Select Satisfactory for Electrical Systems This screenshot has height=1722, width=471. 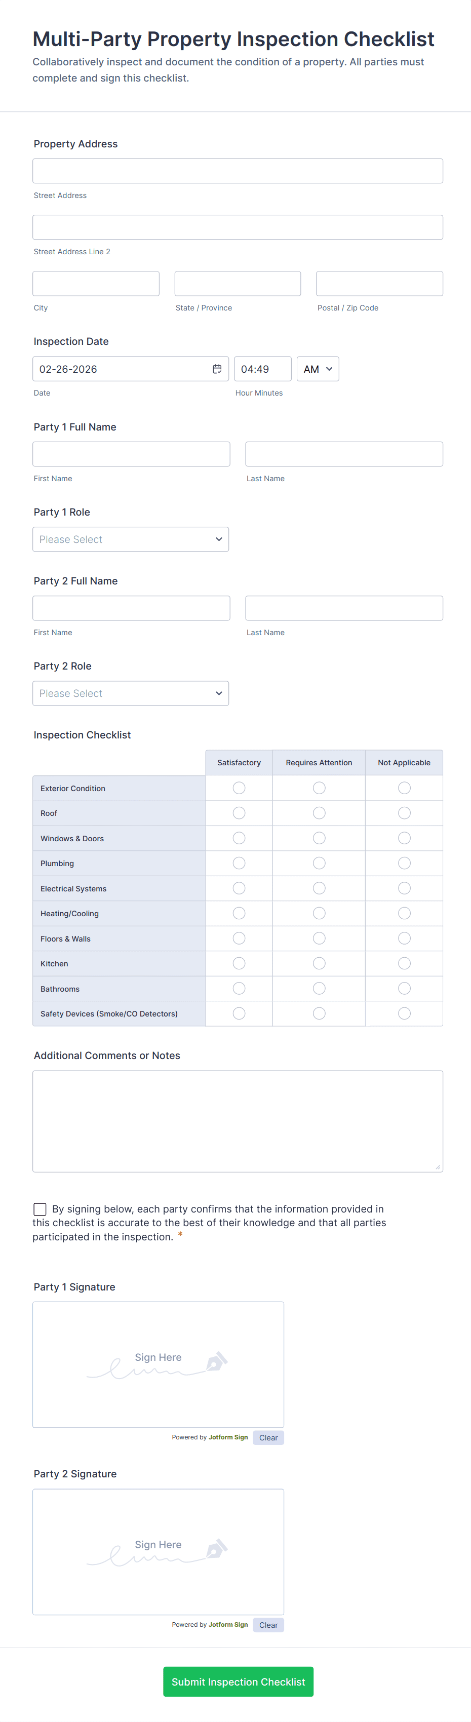tap(239, 888)
